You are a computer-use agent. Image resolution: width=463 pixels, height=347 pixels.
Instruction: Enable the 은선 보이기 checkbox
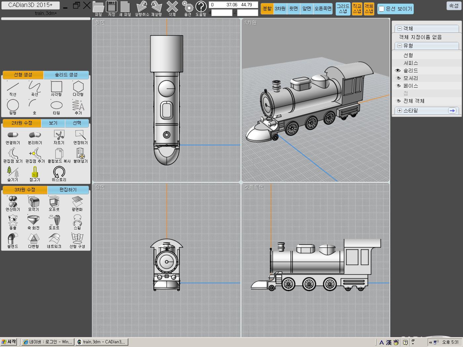coord(381,9)
